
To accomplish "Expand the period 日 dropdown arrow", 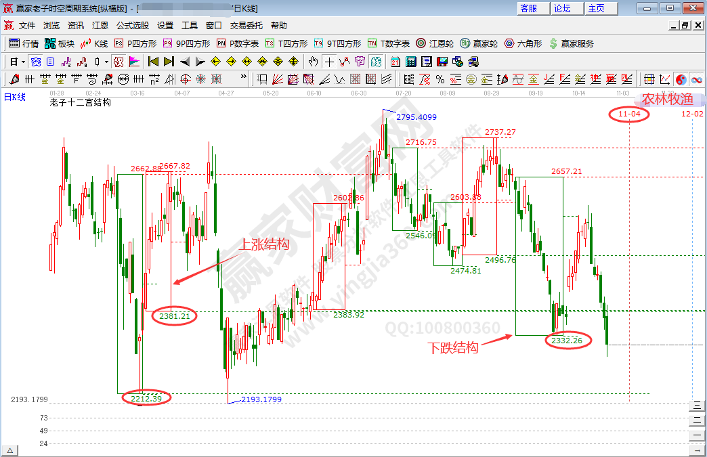I will pyautogui.click(x=23, y=62).
